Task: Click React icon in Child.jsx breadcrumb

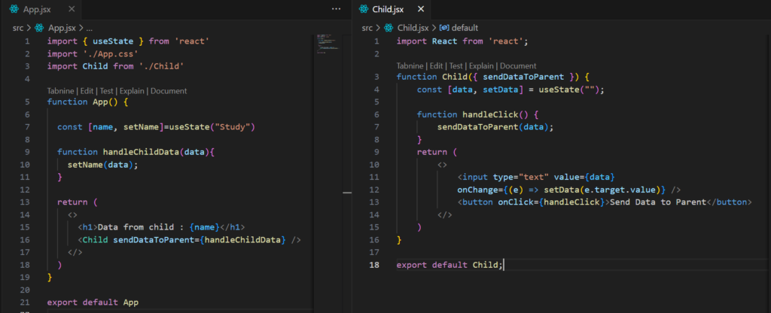Action: coord(389,28)
